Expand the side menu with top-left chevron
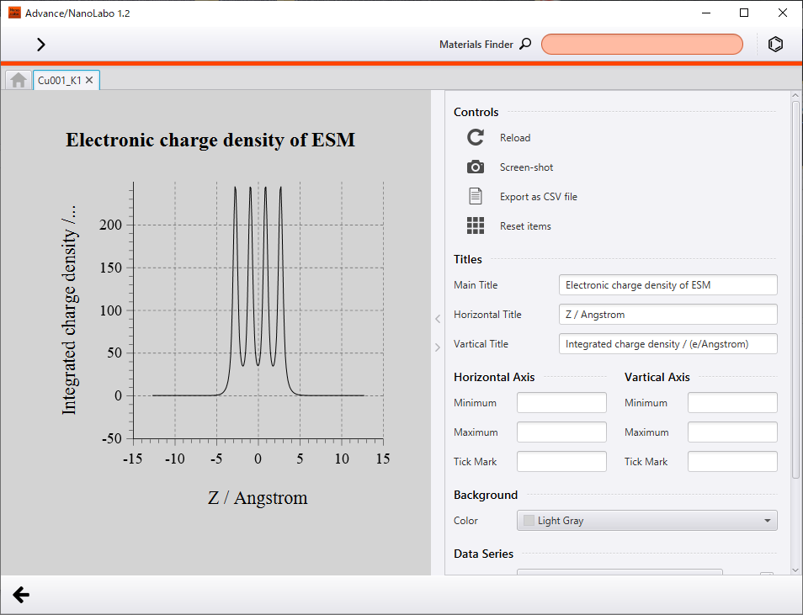803x615 pixels. pos(40,45)
